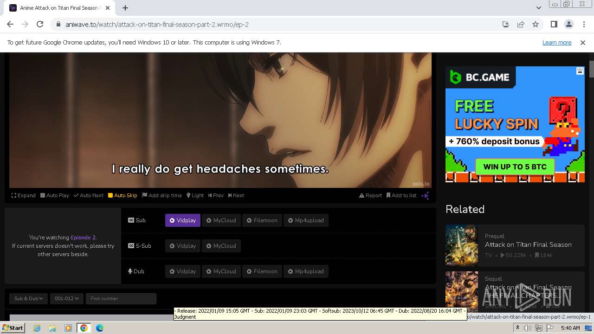Open the Chrome side panel
594x334 pixels.
(x=554, y=24)
